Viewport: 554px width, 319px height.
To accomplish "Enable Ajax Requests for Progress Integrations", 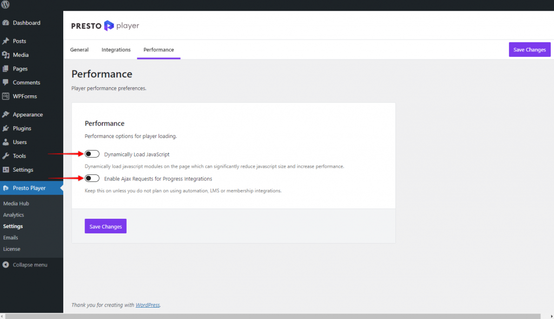I will pos(92,179).
